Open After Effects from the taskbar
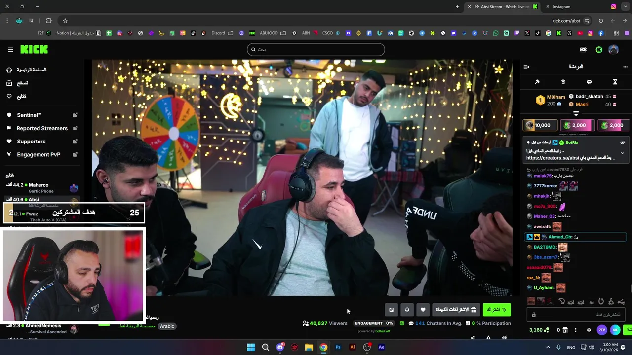This screenshot has height=355, width=632. tap(381, 347)
